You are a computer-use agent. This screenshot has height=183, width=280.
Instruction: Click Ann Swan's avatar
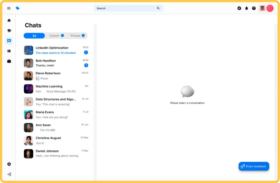[x=29, y=127]
